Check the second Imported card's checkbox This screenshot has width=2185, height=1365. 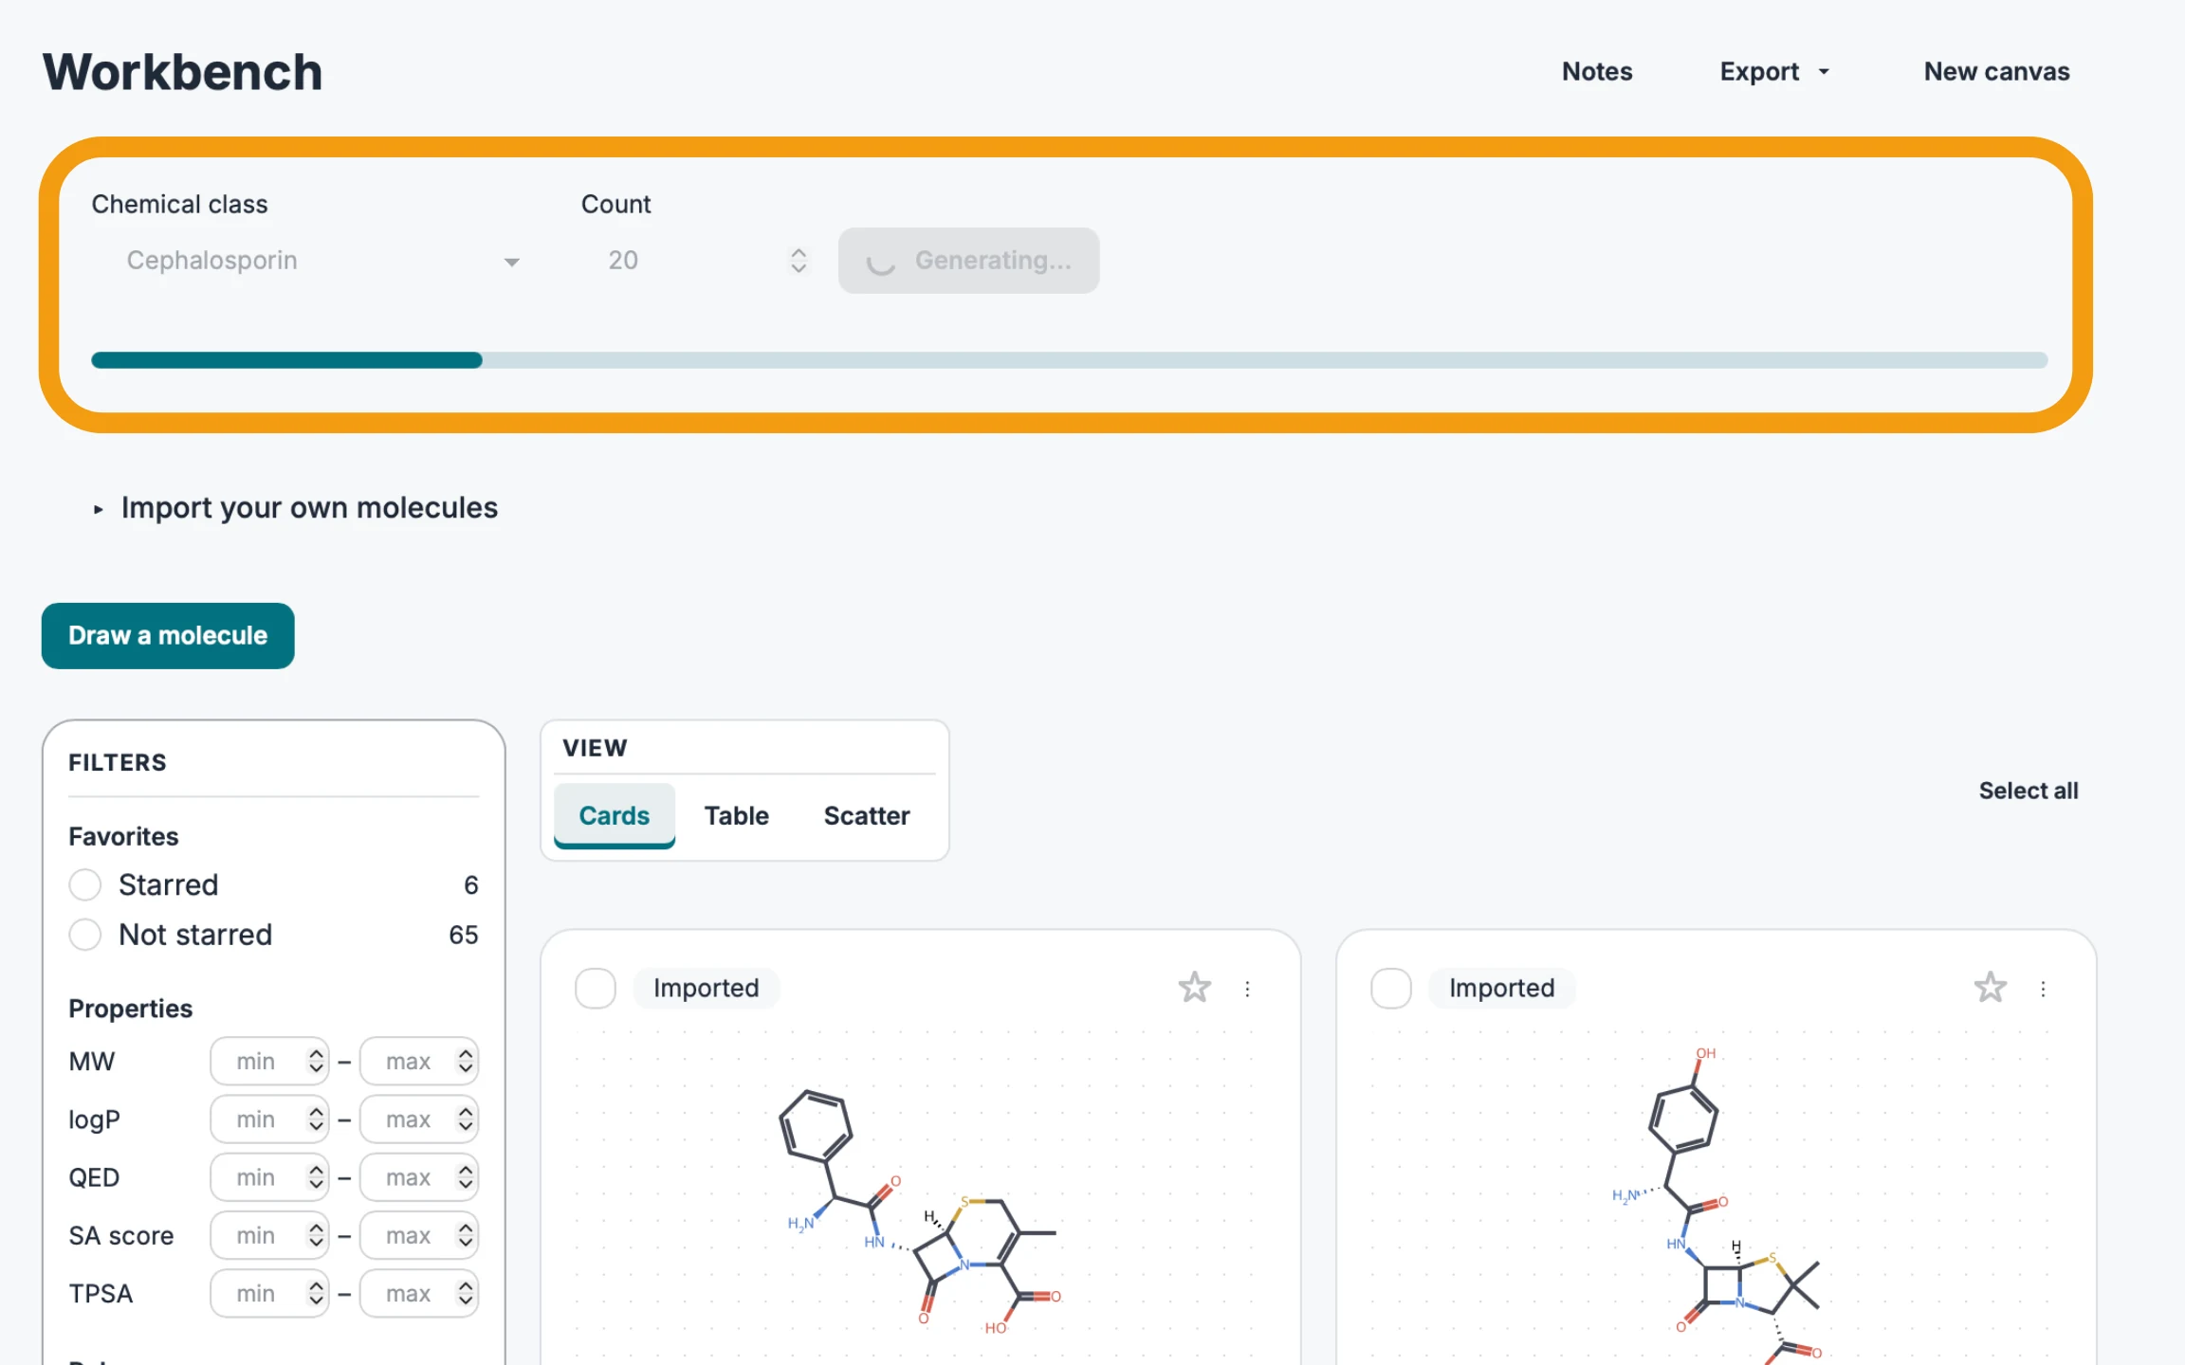(x=1391, y=988)
